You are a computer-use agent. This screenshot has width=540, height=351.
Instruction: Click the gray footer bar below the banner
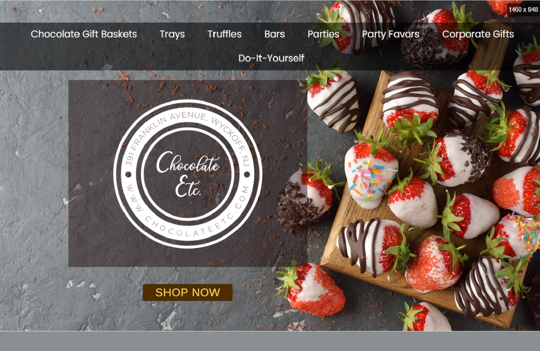pos(270,341)
